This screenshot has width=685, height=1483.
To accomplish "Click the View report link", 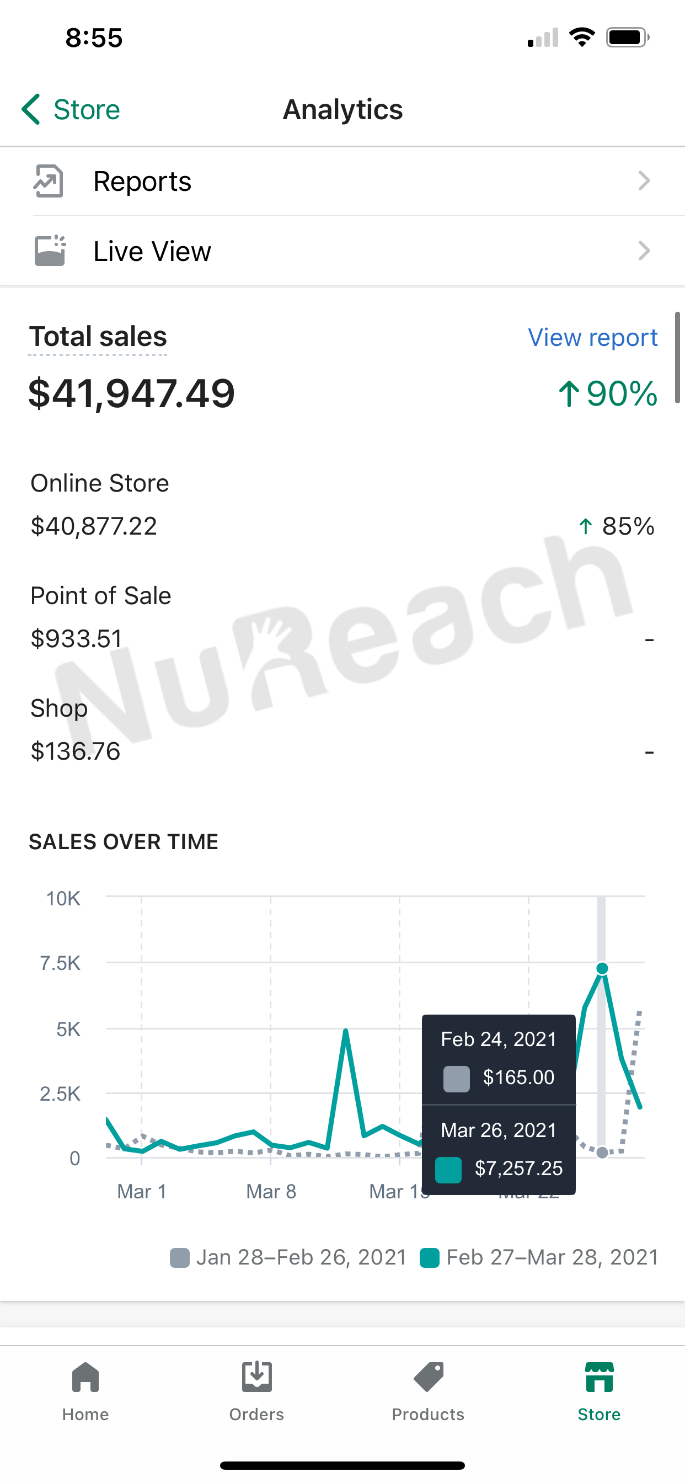I will tap(592, 337).
